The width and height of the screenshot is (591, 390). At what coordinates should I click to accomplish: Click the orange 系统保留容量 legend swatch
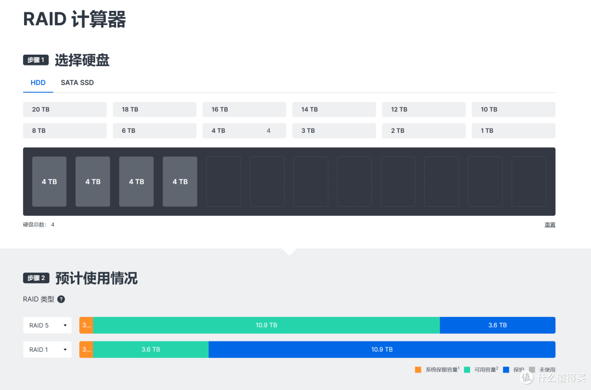point(418,370)
